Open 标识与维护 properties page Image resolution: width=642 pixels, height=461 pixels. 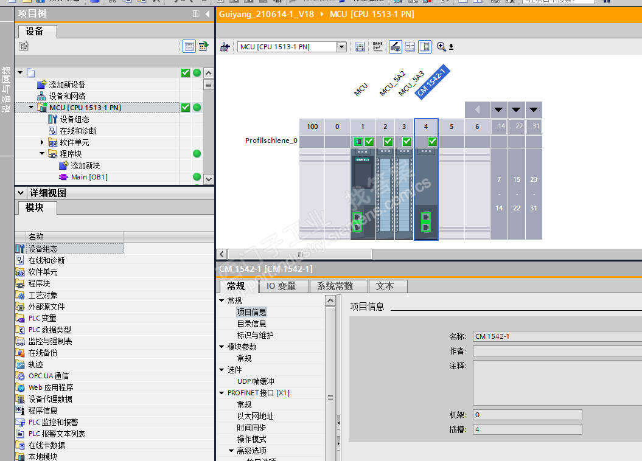click(255, 336)
